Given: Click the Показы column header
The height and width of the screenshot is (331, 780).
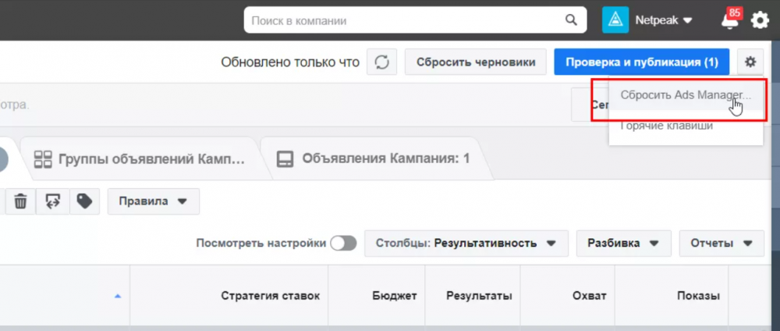Looking at the screenshot, I should click(672, 296).
